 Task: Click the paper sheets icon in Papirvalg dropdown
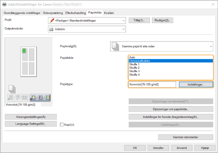click(115, 46)
